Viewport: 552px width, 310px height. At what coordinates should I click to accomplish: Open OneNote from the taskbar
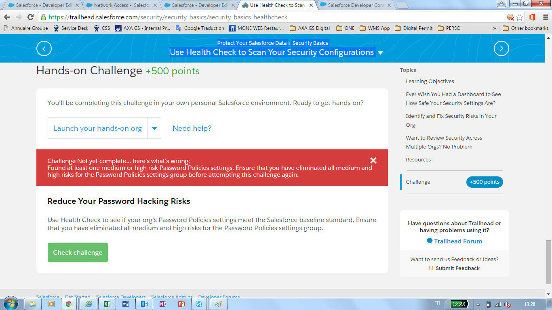(x=163, y=304)
